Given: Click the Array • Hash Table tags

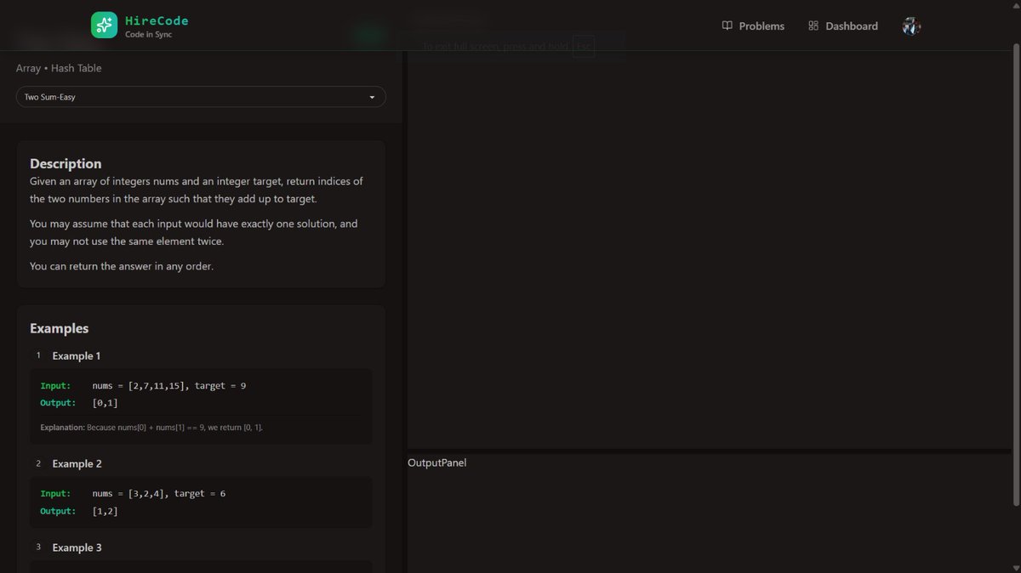Looking at the screenshot, I should click(59, 68).
